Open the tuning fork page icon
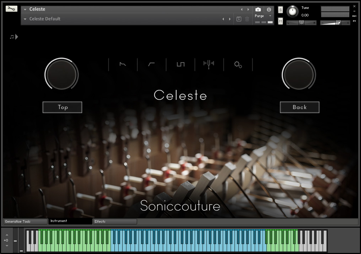Image resolution: width=361 pixels, height=254 pixels. (209, 65)
